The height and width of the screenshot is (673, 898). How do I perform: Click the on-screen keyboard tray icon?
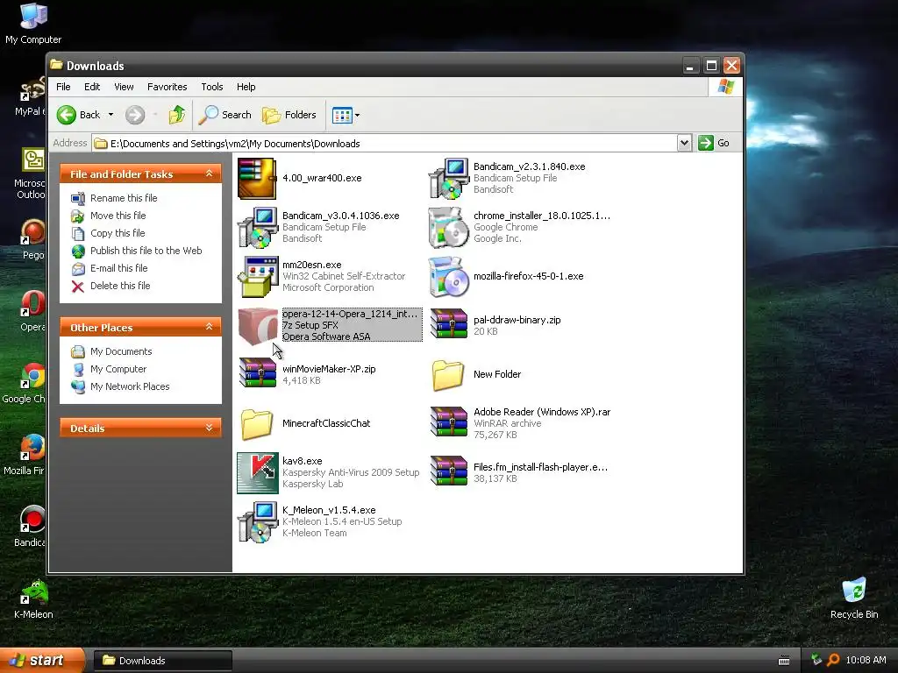(784, 661)
